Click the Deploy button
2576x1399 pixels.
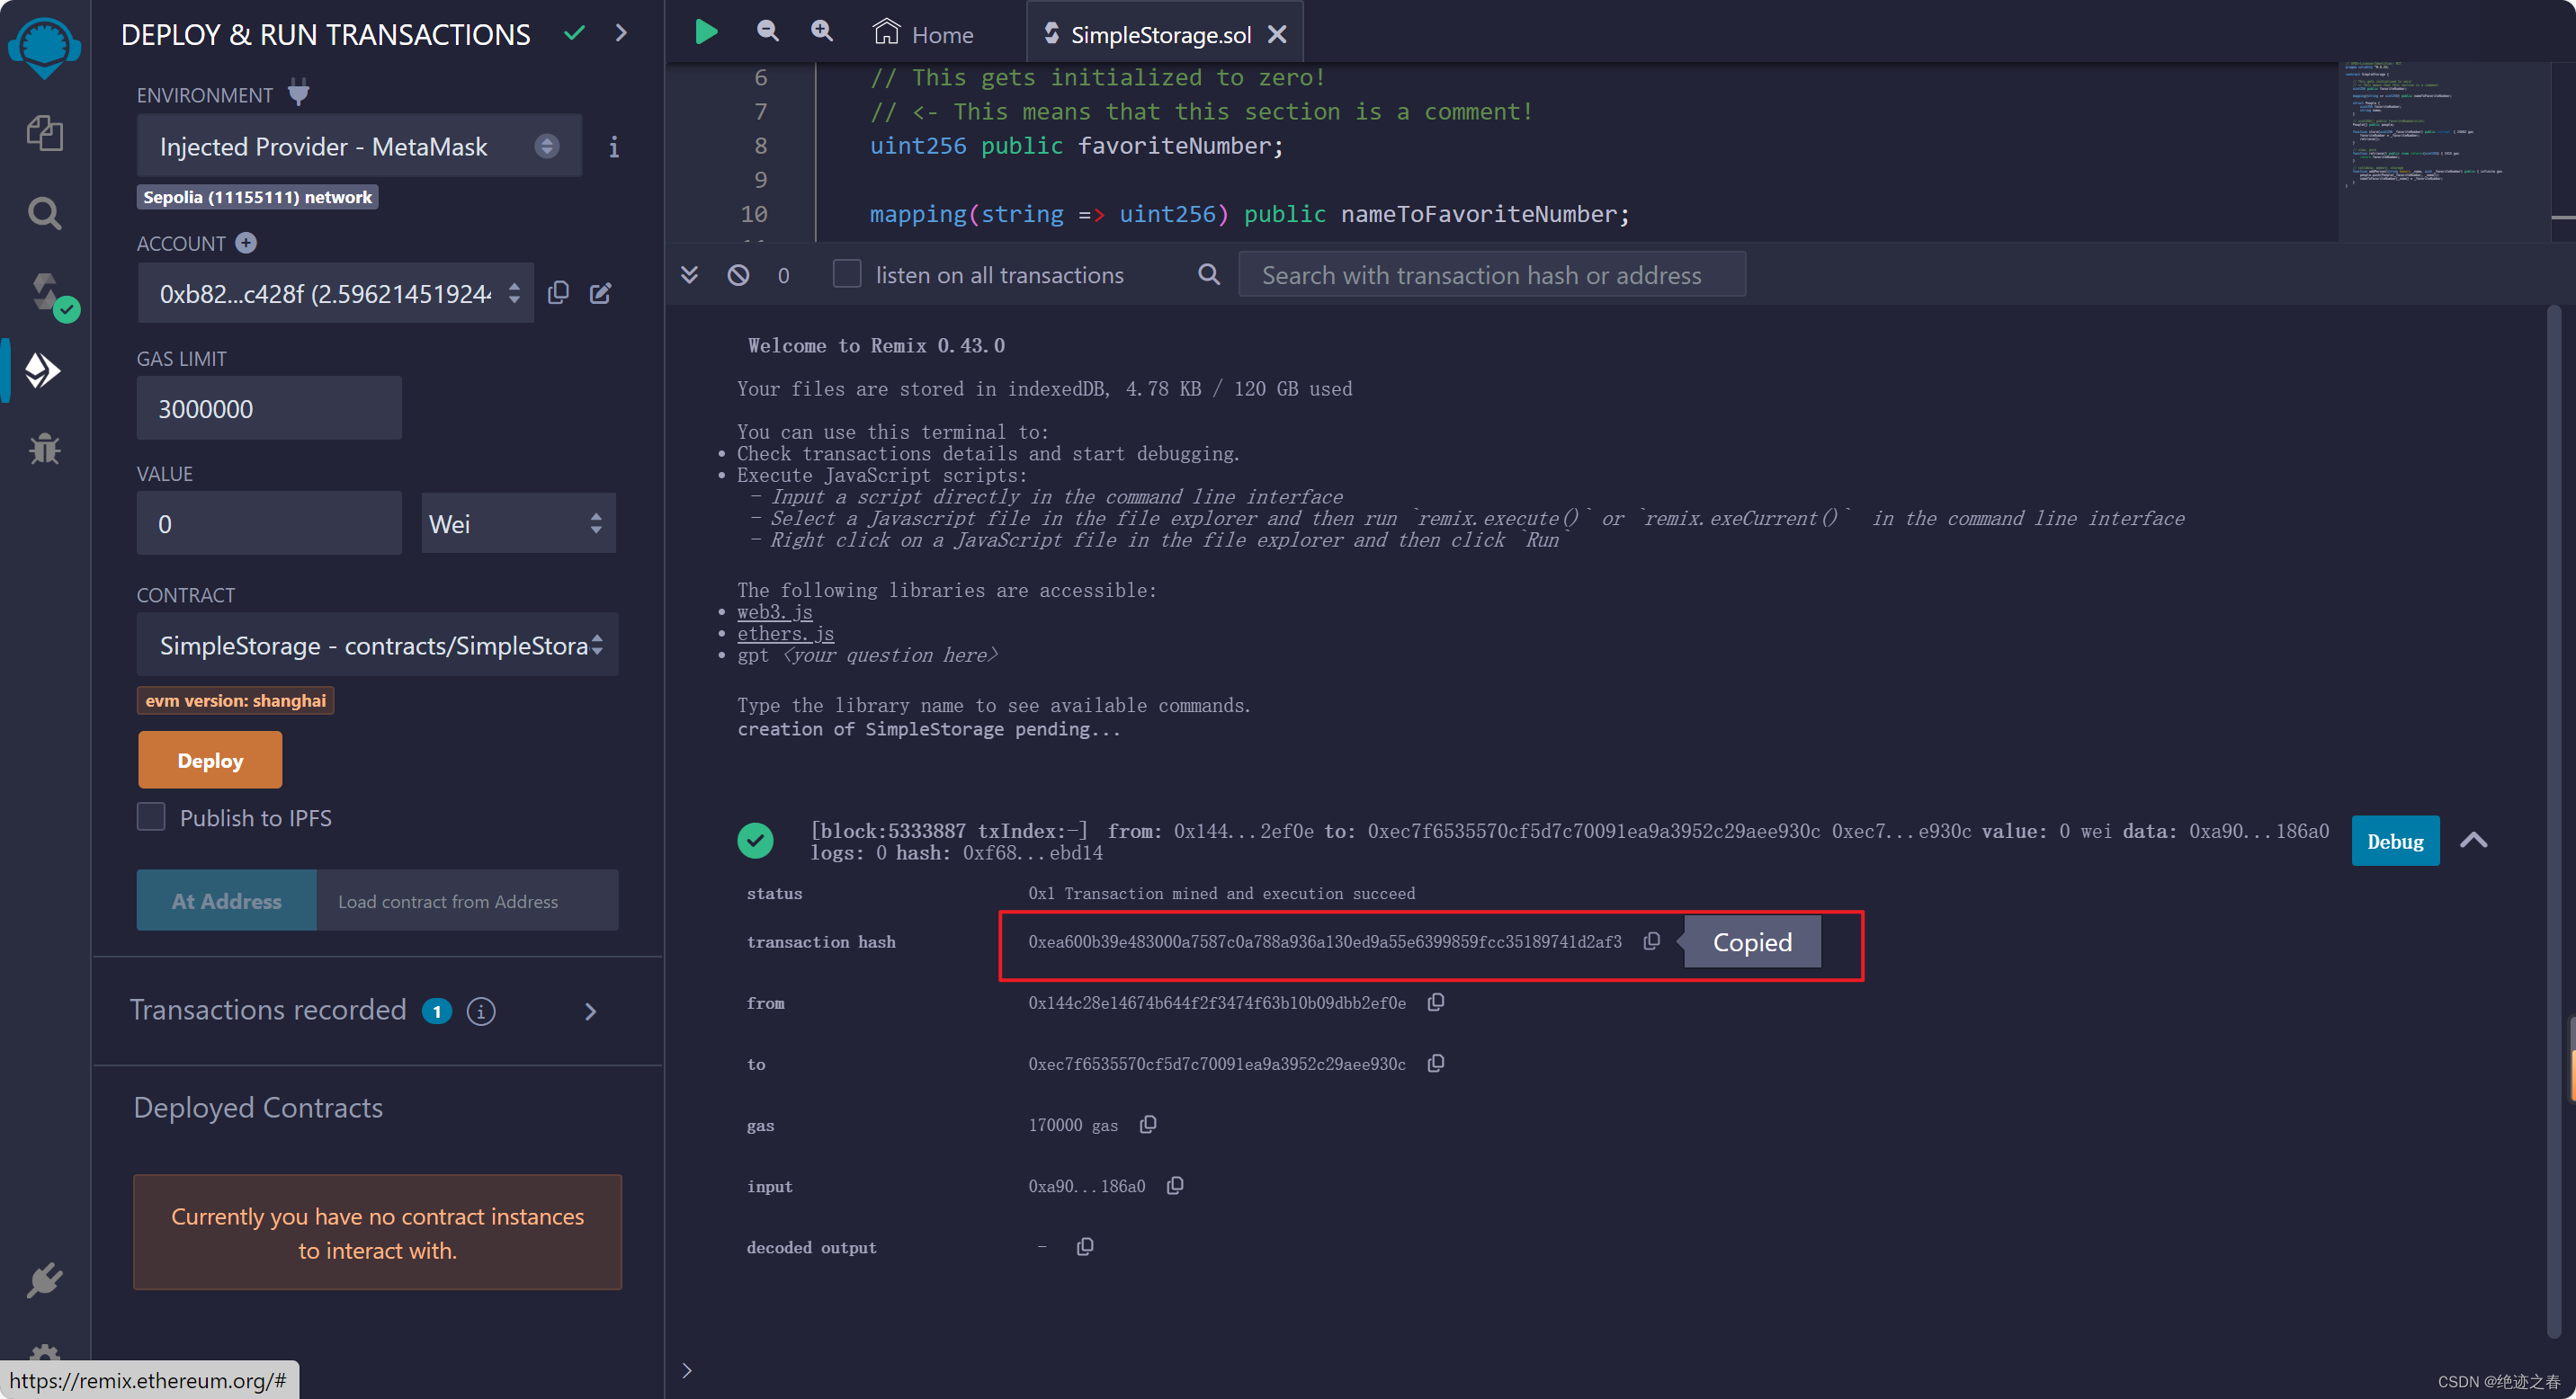point(209,760)
